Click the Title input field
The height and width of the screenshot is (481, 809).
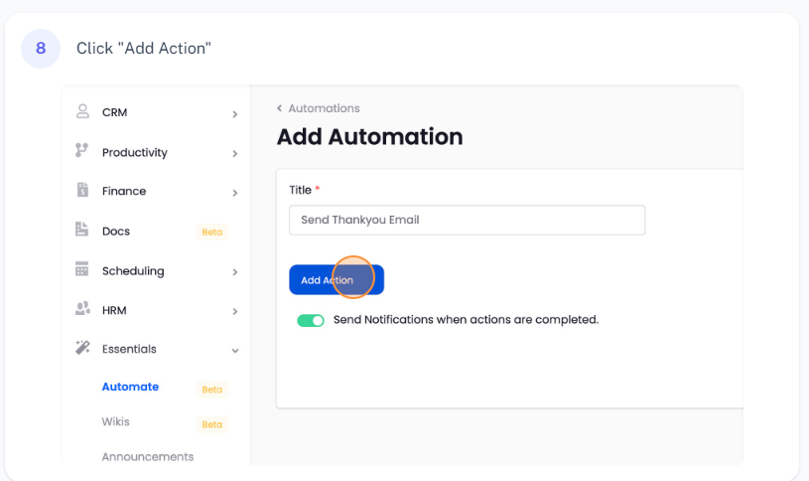point(467,220)
